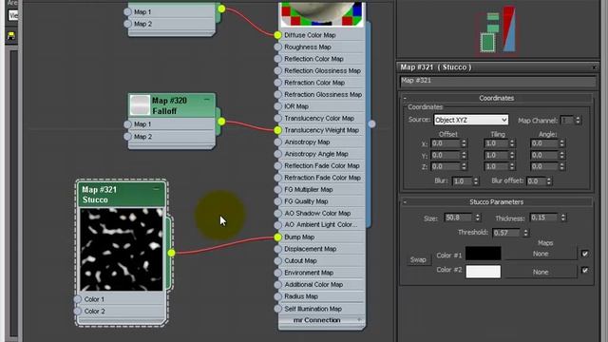Click the Tiling Y value field
Image resolution: width=608 pixels, height=342 pixels.
[496, 155]
